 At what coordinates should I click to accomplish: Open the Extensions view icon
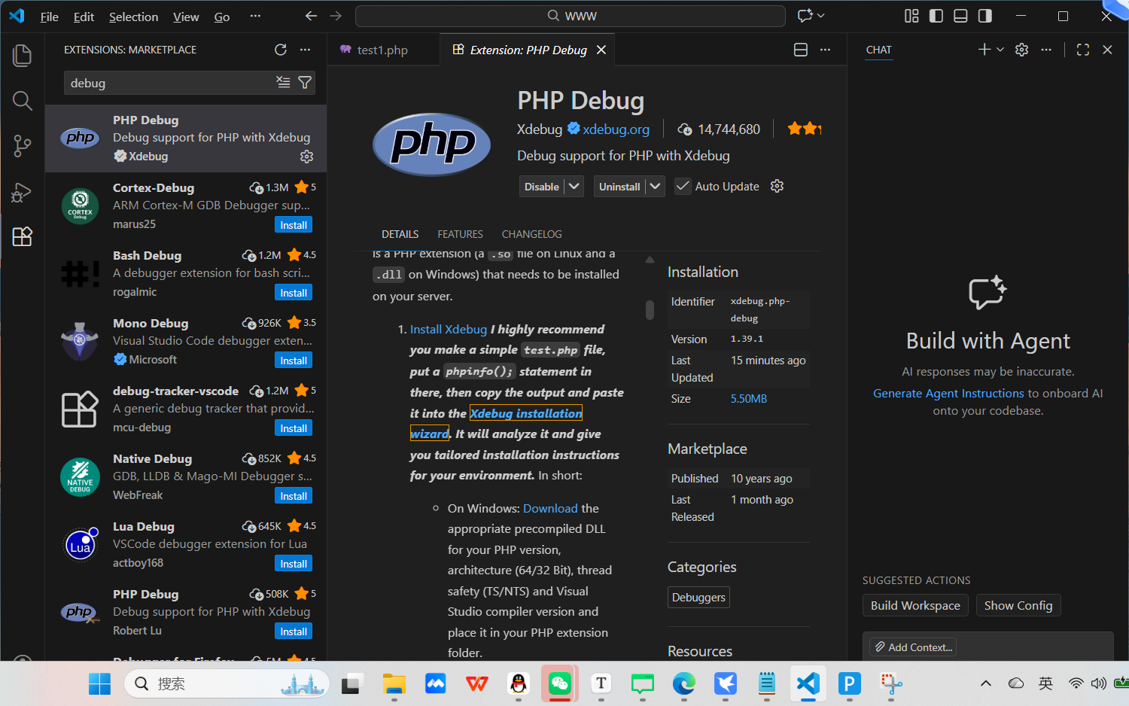[x=23, y=237]
